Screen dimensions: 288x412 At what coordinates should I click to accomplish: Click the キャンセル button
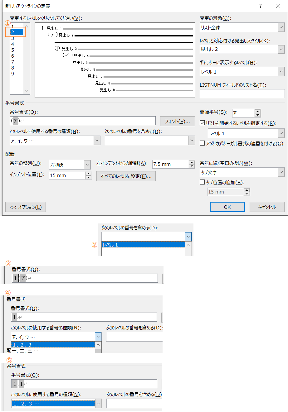click(x=267, y=207)
